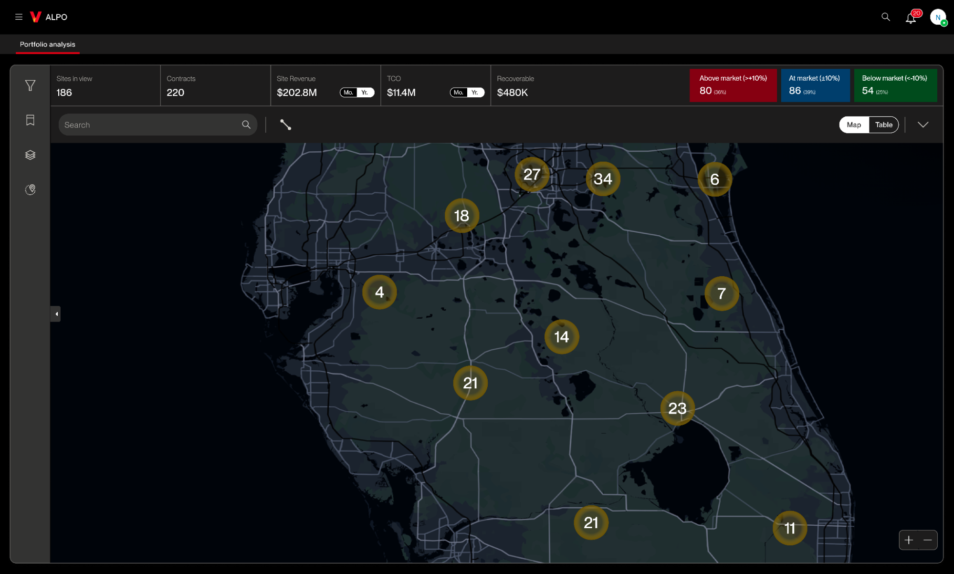Click the ALPO logo
Screen dimensions: 954x574
(x=49, y=17)
